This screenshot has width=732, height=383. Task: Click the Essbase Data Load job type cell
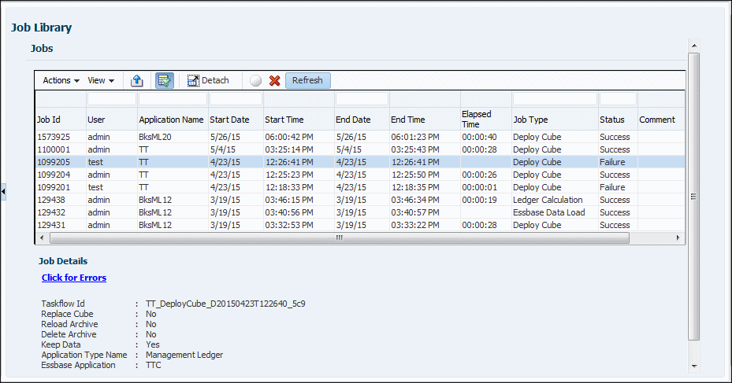555,212
